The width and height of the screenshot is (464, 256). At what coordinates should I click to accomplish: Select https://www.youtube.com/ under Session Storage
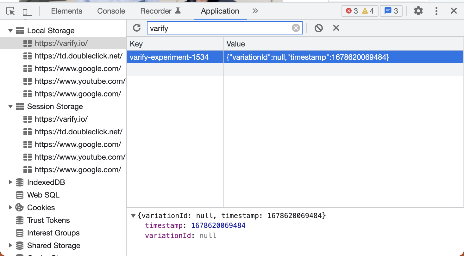point(63,157)
